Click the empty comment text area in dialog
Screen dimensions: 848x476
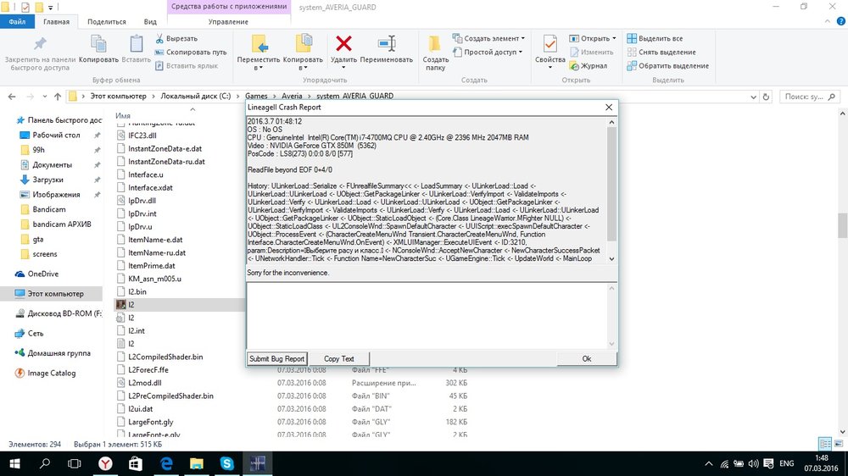tap(426, 313)
